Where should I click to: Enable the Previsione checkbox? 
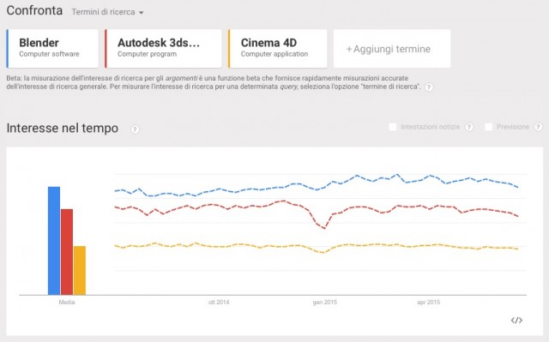point(488,127)
